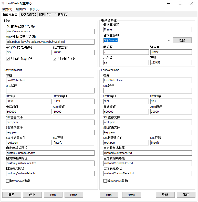Open the 檔案(X) menu
The image size is (198, 202).
tap(7, 9)
